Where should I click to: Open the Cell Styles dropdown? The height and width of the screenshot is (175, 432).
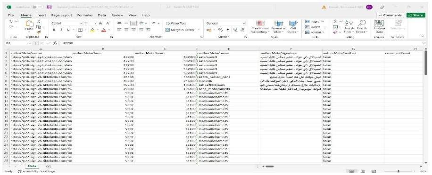tap(293, 27)
